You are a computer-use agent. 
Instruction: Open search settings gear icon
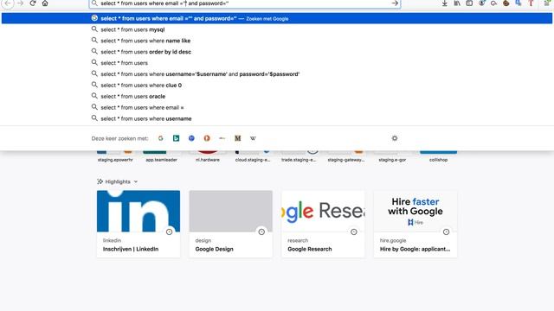(x=395, y=138)
